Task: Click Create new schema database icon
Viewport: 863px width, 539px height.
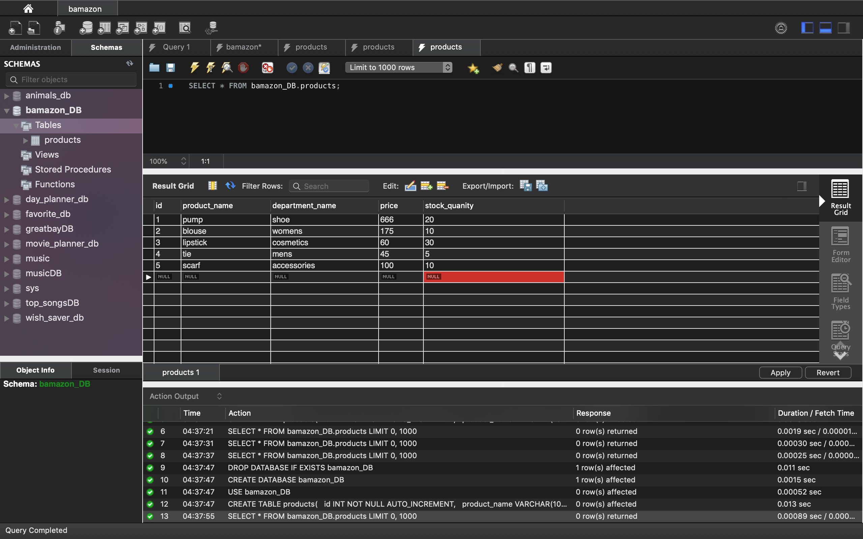Action: (86, 28)
